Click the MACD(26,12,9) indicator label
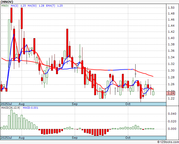 tap(11, 108)
